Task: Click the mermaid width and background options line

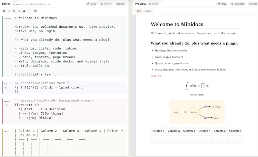Action: [x=54, y=100]
